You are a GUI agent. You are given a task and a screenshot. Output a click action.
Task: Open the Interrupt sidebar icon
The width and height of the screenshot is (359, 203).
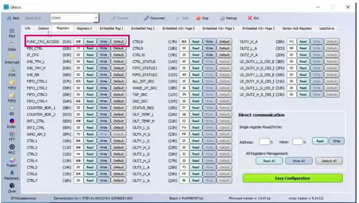tap(12, 59)
